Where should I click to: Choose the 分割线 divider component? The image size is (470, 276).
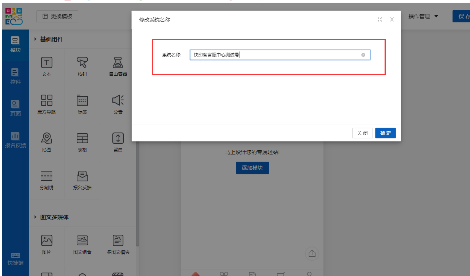(x=46, y=176)
